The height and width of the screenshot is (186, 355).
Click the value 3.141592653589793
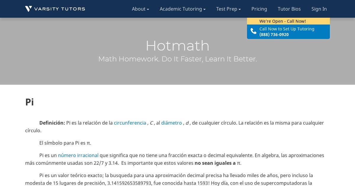tap(130, 183)
